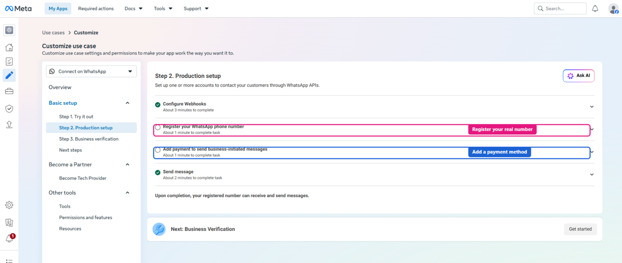Click the green check beside Send message
Screen dimensions: 622x263
point(158,172)
